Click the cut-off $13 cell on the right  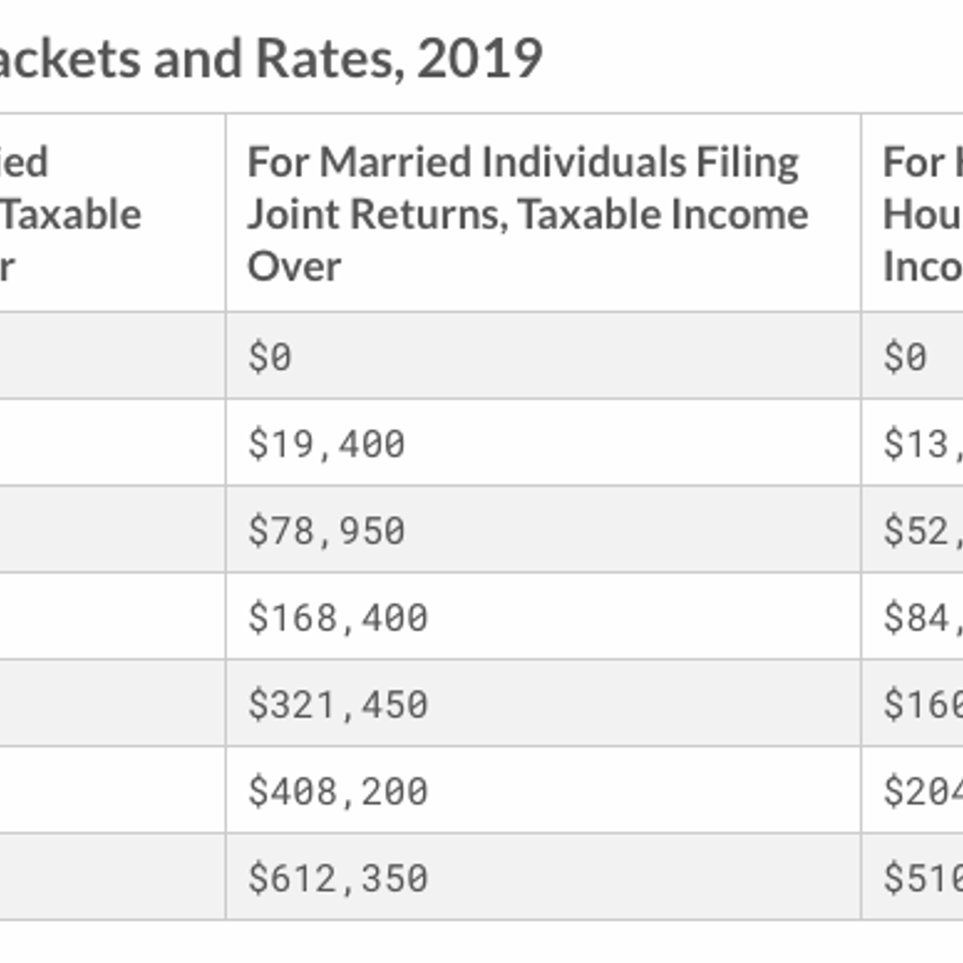(x=920, y=444)
